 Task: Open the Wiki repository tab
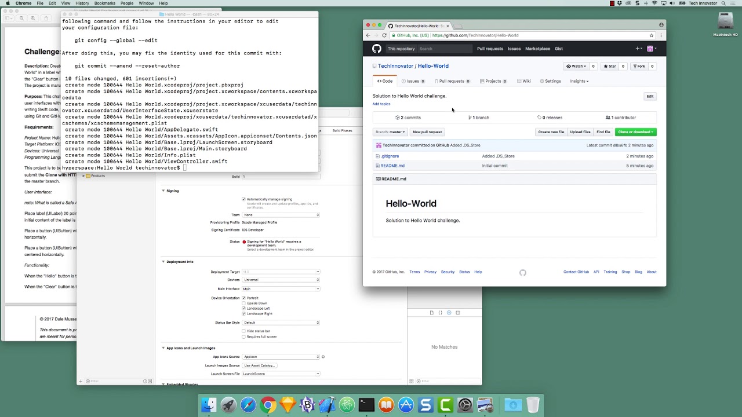click(x=523, y=81)
